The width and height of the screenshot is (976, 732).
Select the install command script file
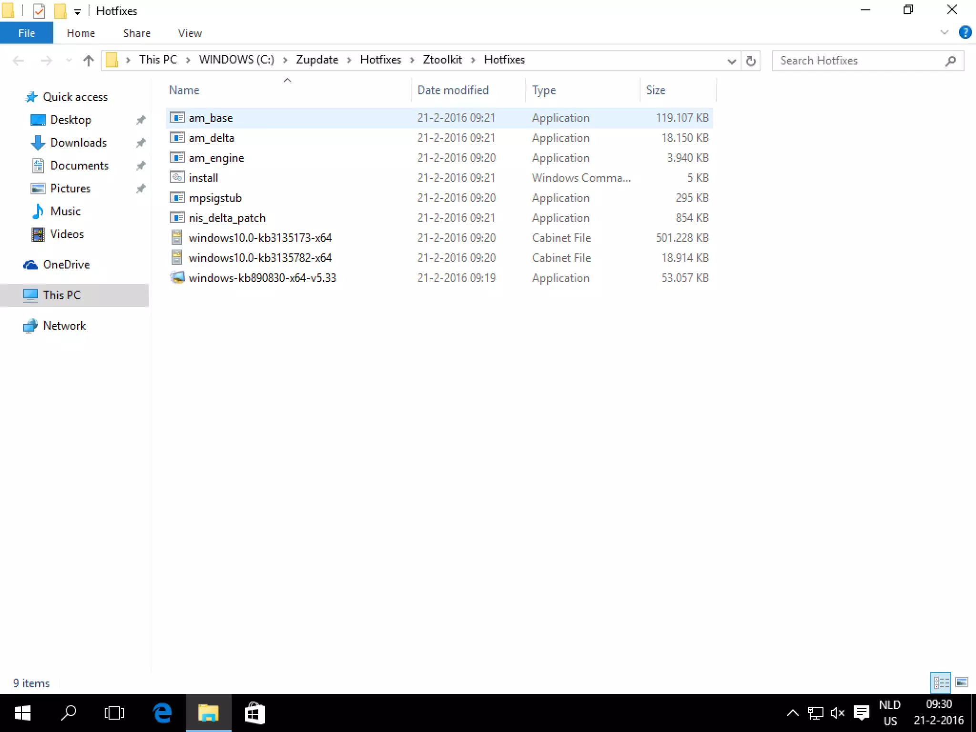[203, 178]
